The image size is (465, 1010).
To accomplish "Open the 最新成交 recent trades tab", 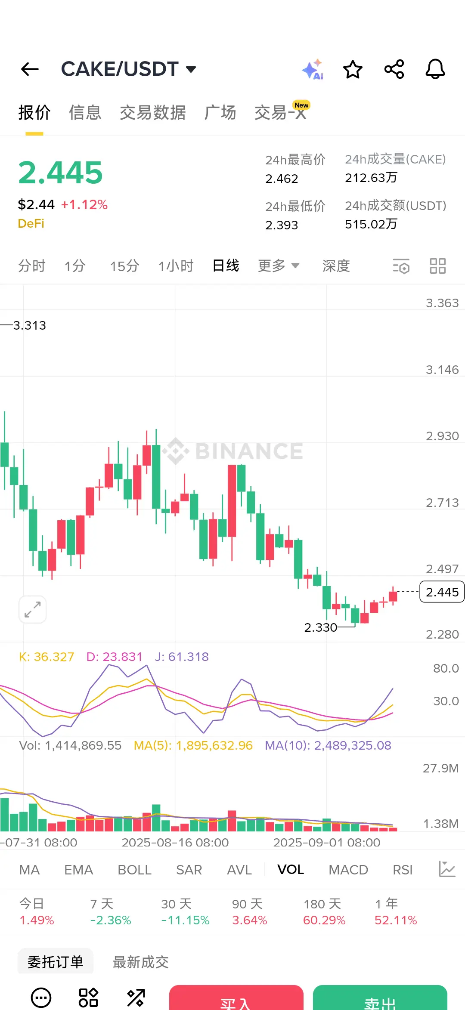I will pos(141,962).
